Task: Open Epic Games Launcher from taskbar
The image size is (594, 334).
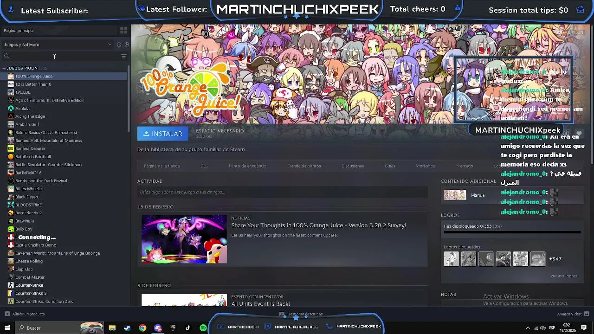Action: (173, 328)
